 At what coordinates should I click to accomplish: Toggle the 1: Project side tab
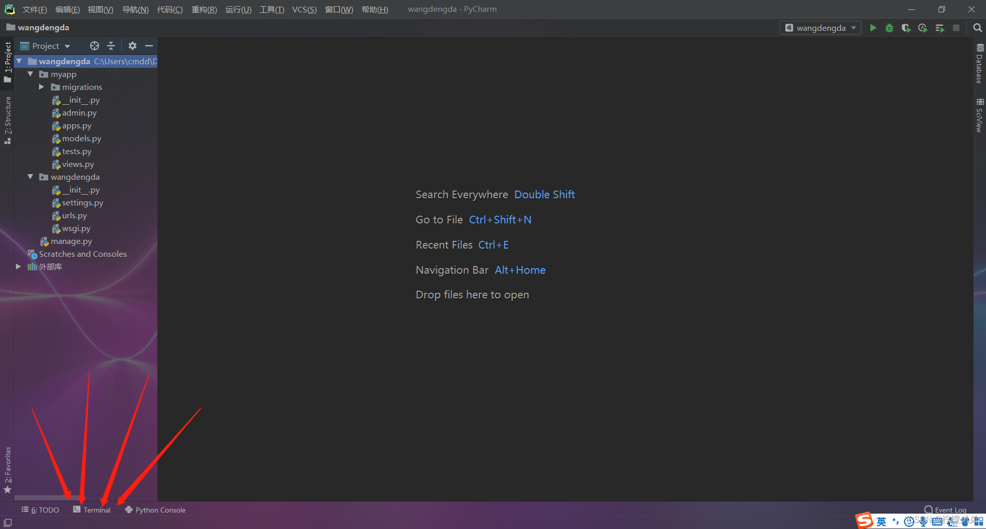7,62
